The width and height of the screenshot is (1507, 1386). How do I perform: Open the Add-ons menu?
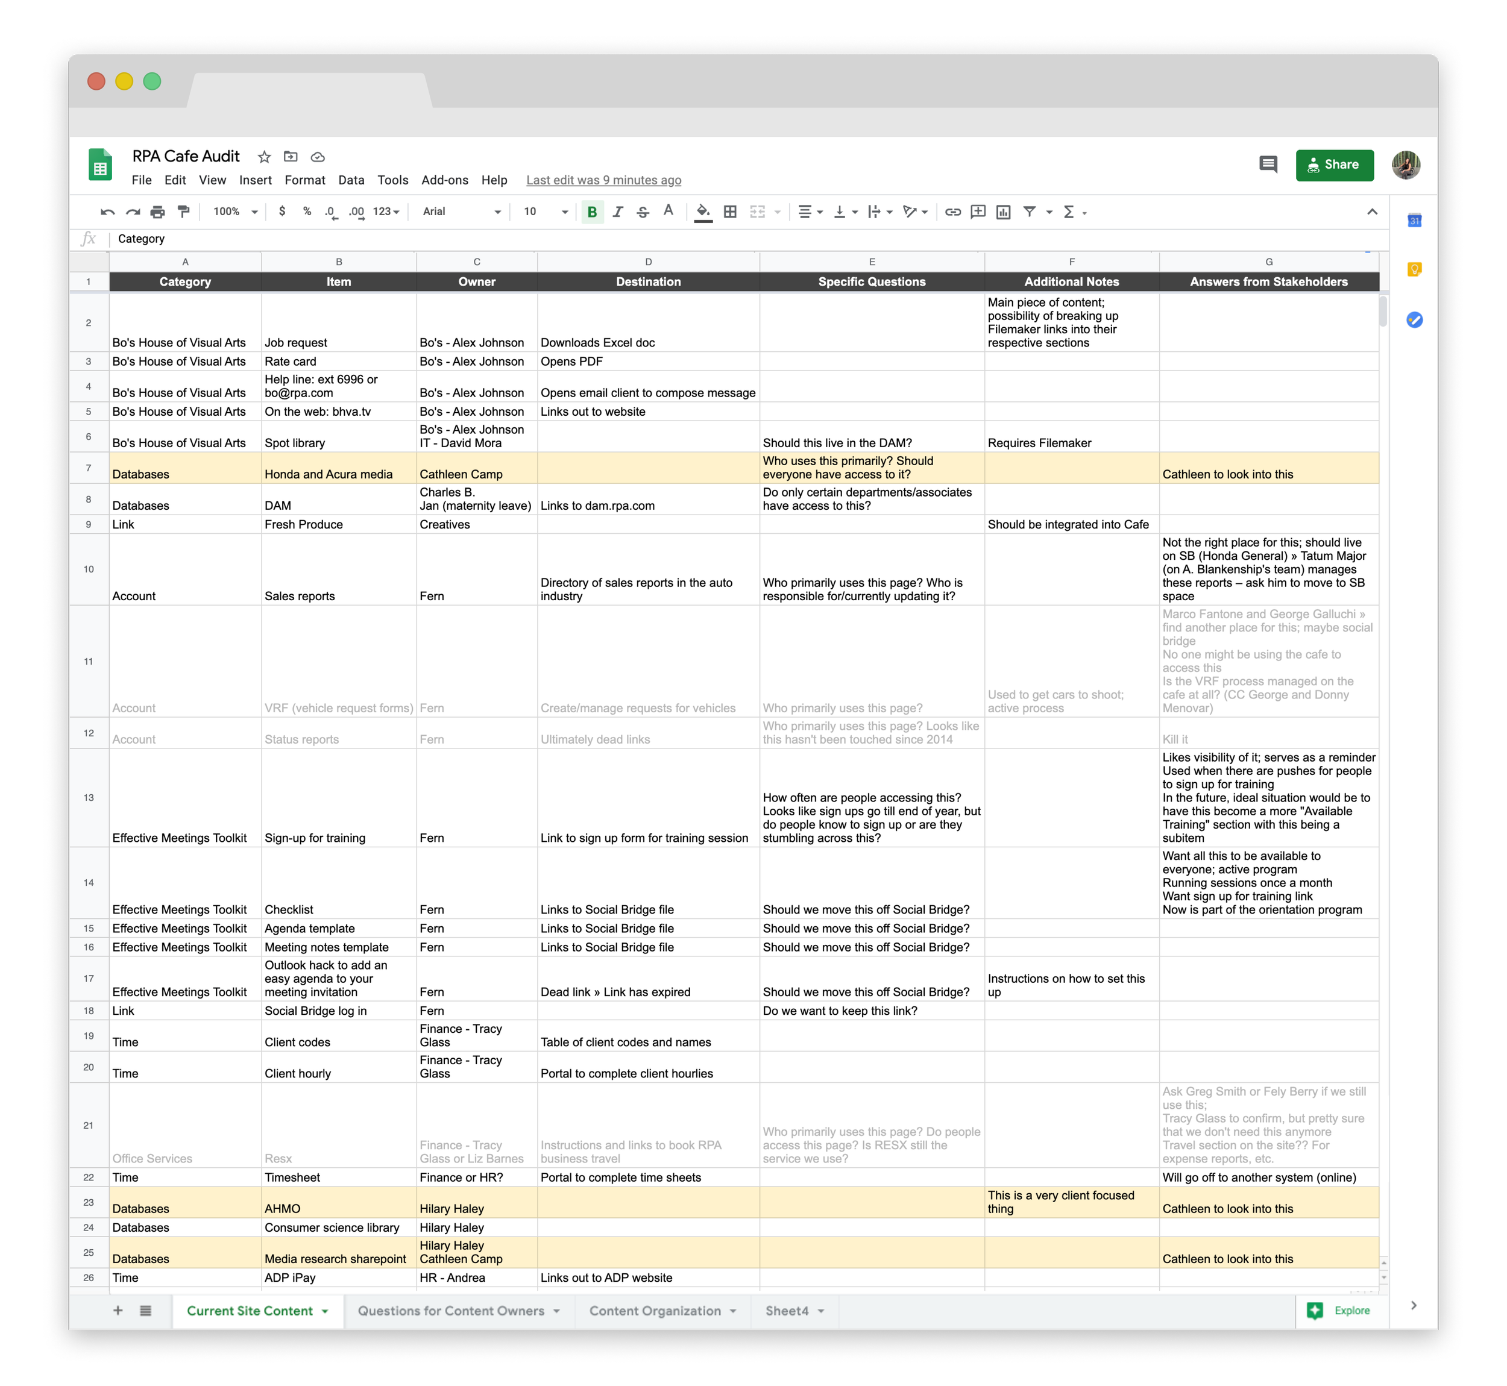click(x=445, y=180)
